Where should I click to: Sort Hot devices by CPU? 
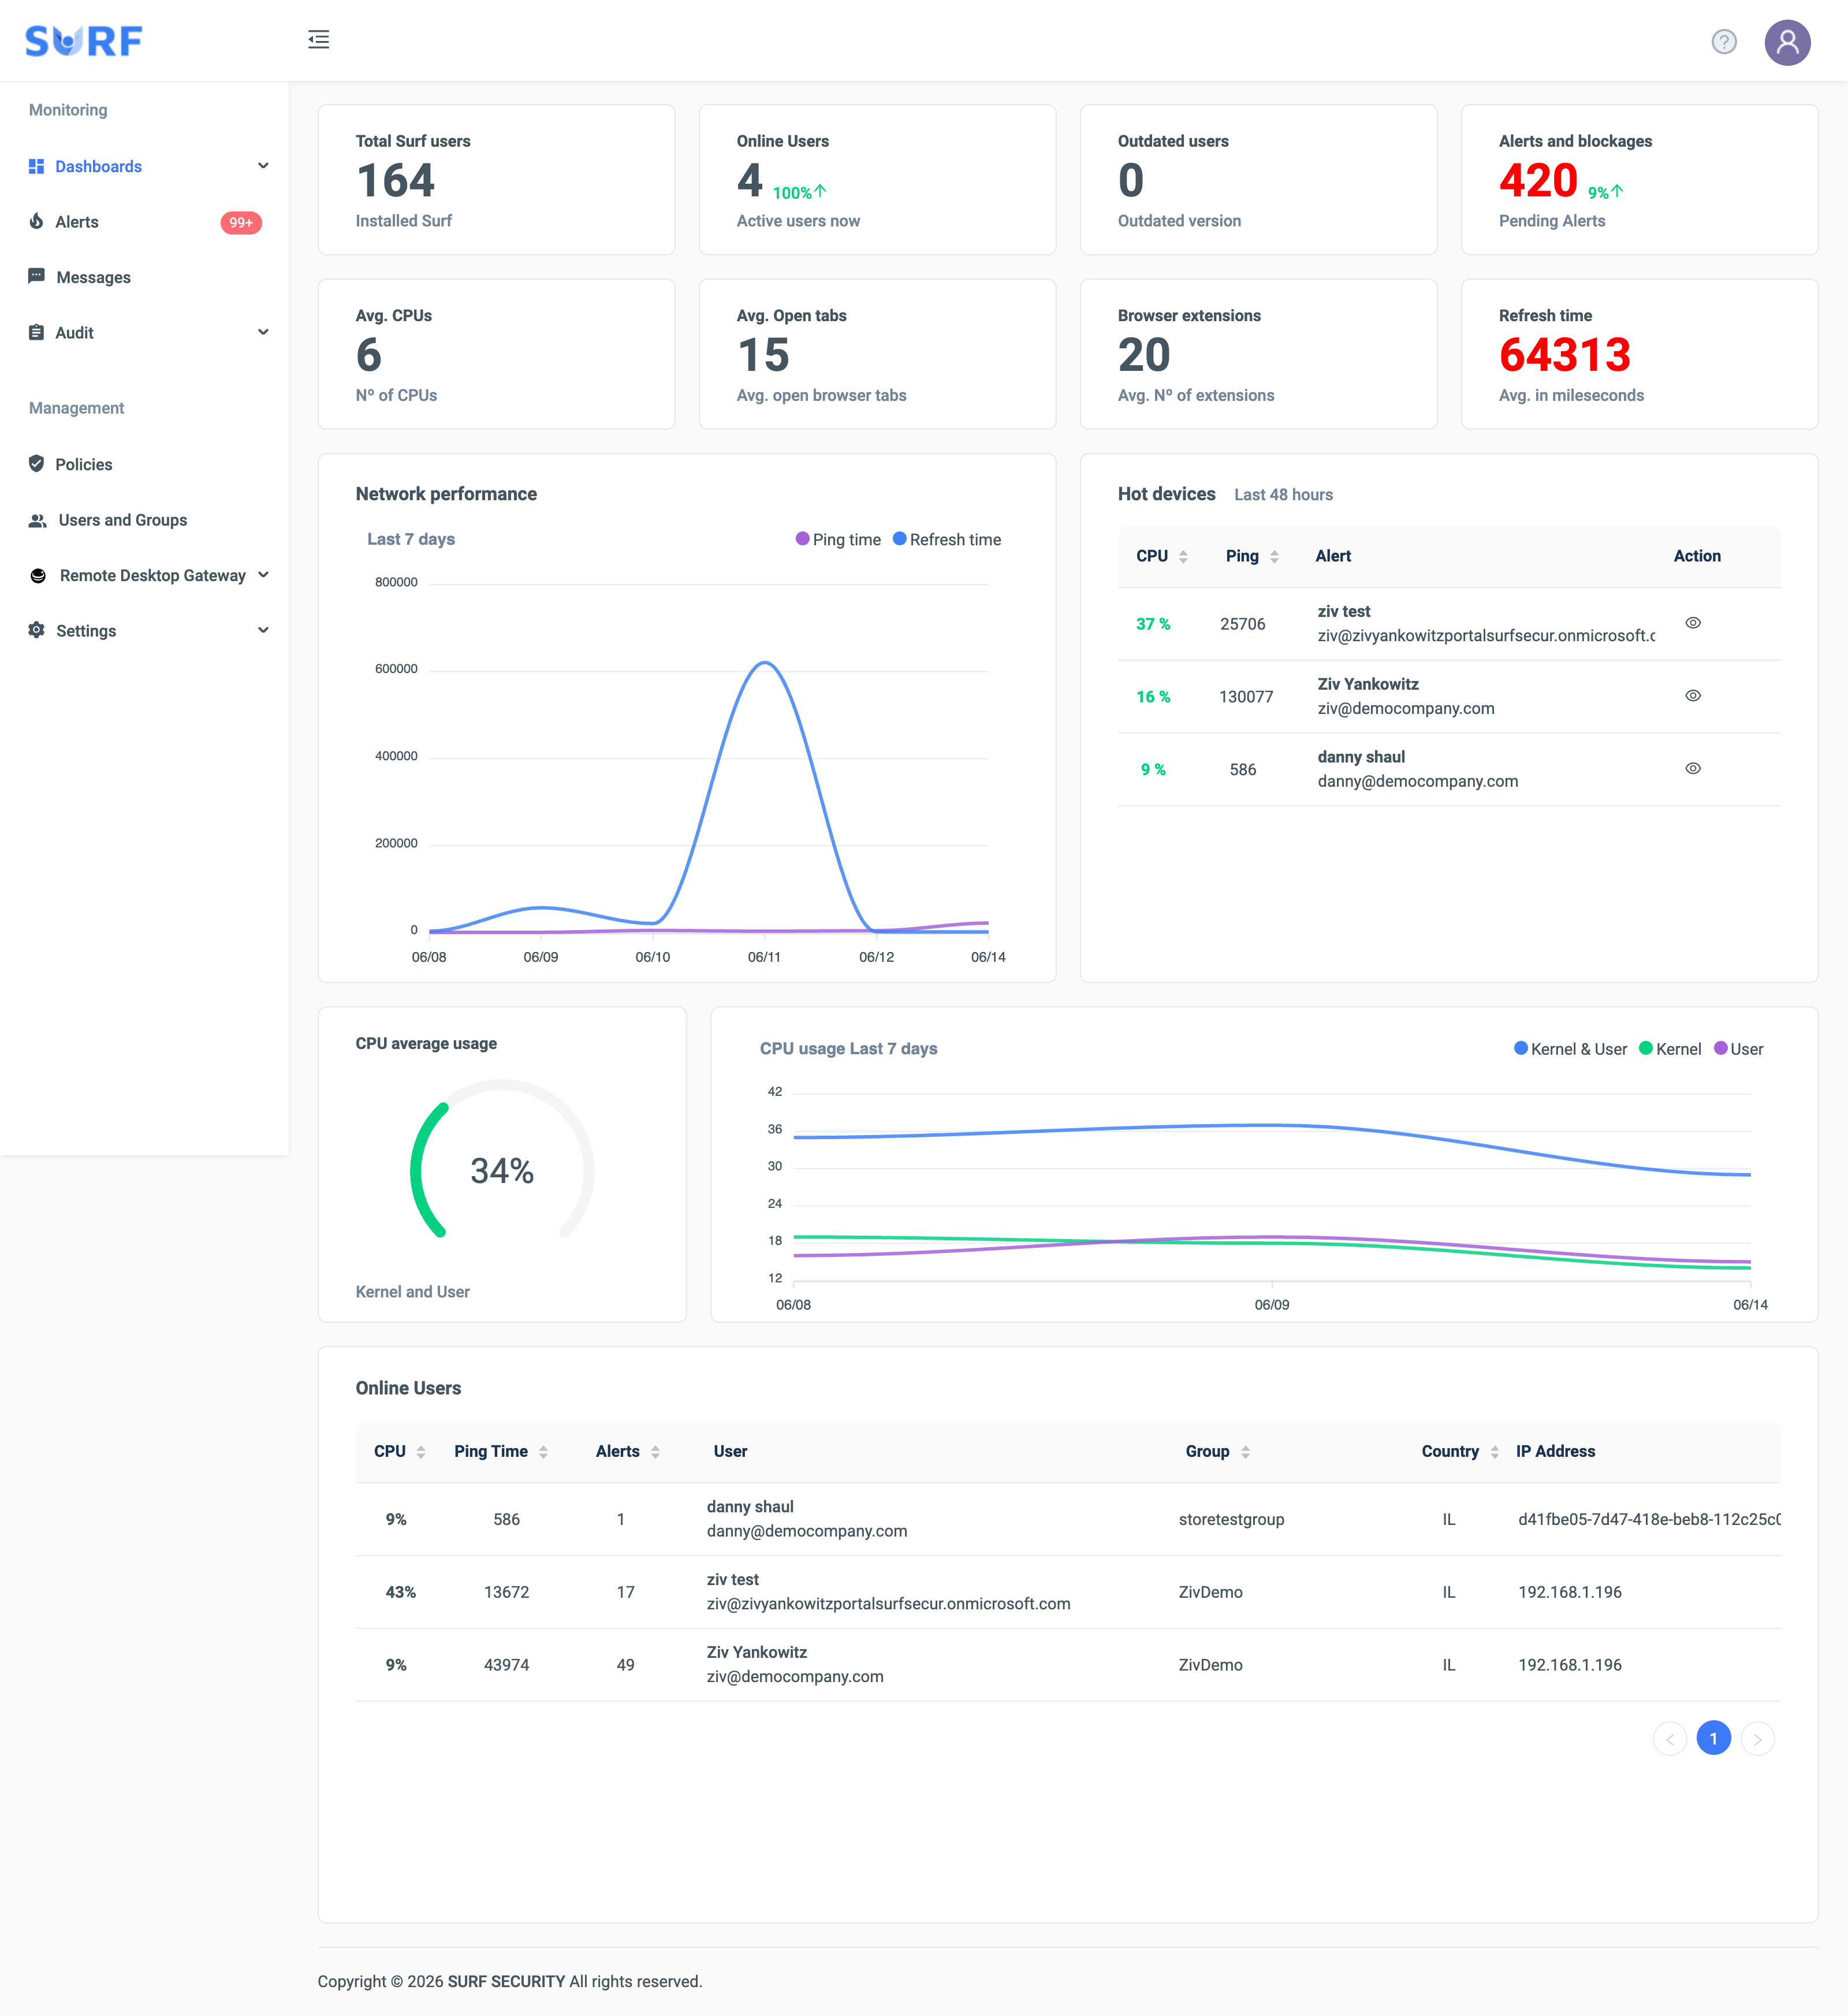[x=1183, y=557]
